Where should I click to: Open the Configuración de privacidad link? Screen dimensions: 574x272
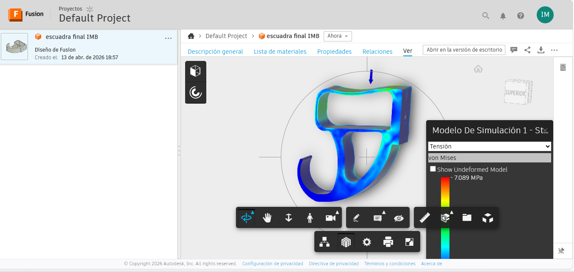pyautogui.click(x=272, y=264)
